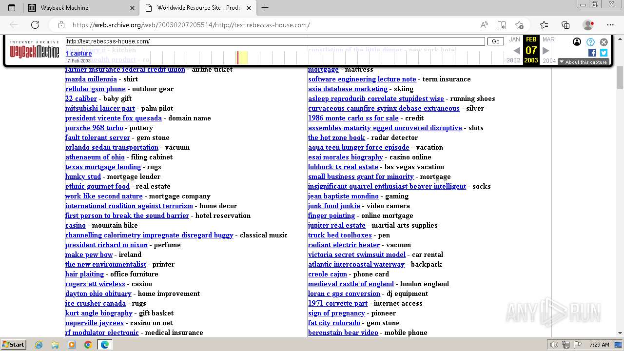Open kurt angle biography link
Screen dimensions: 624x351
pos(99,313)
